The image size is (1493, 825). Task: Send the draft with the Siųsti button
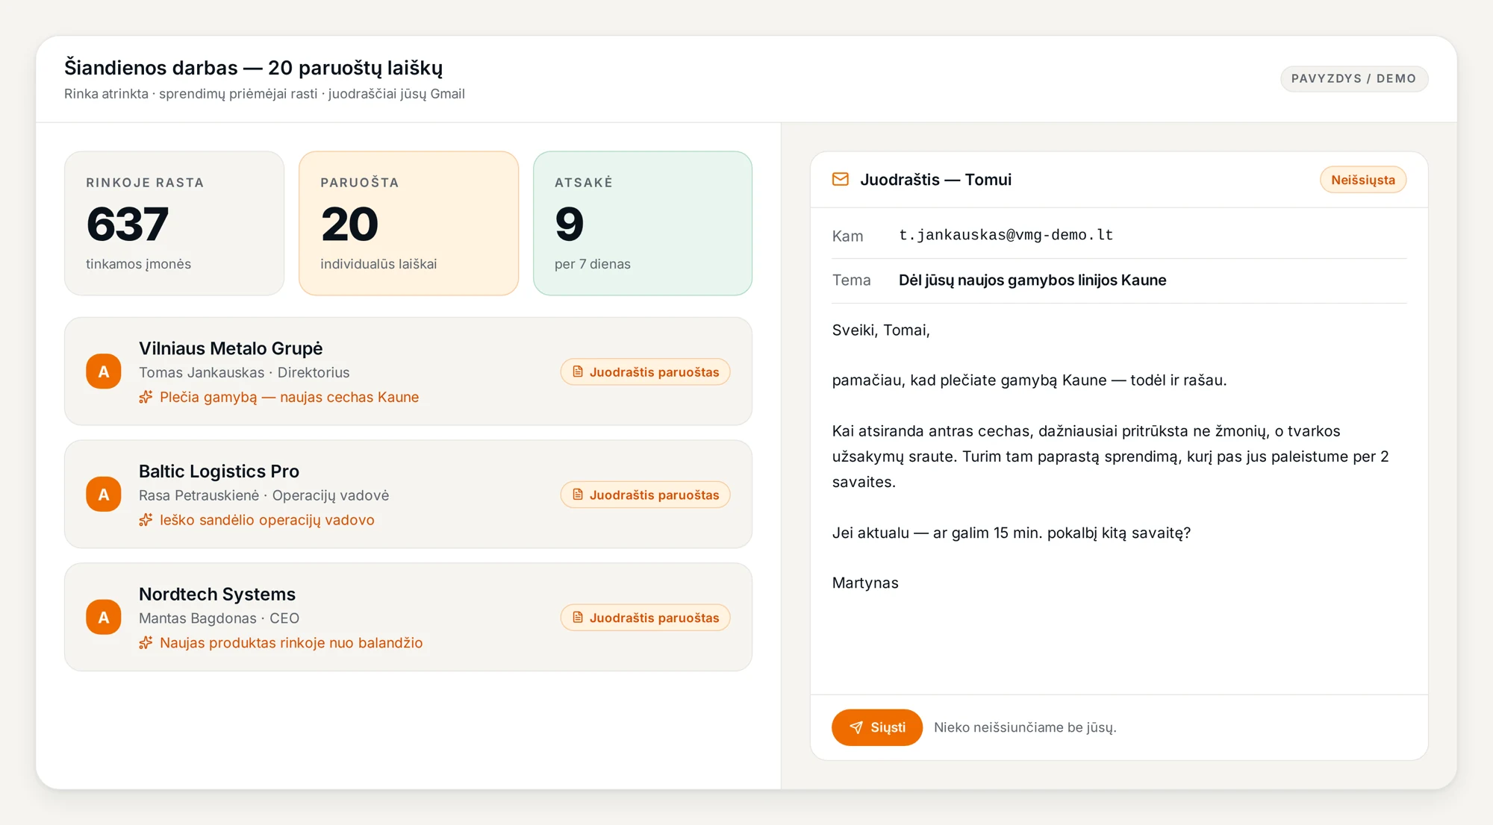pos(877,727)
